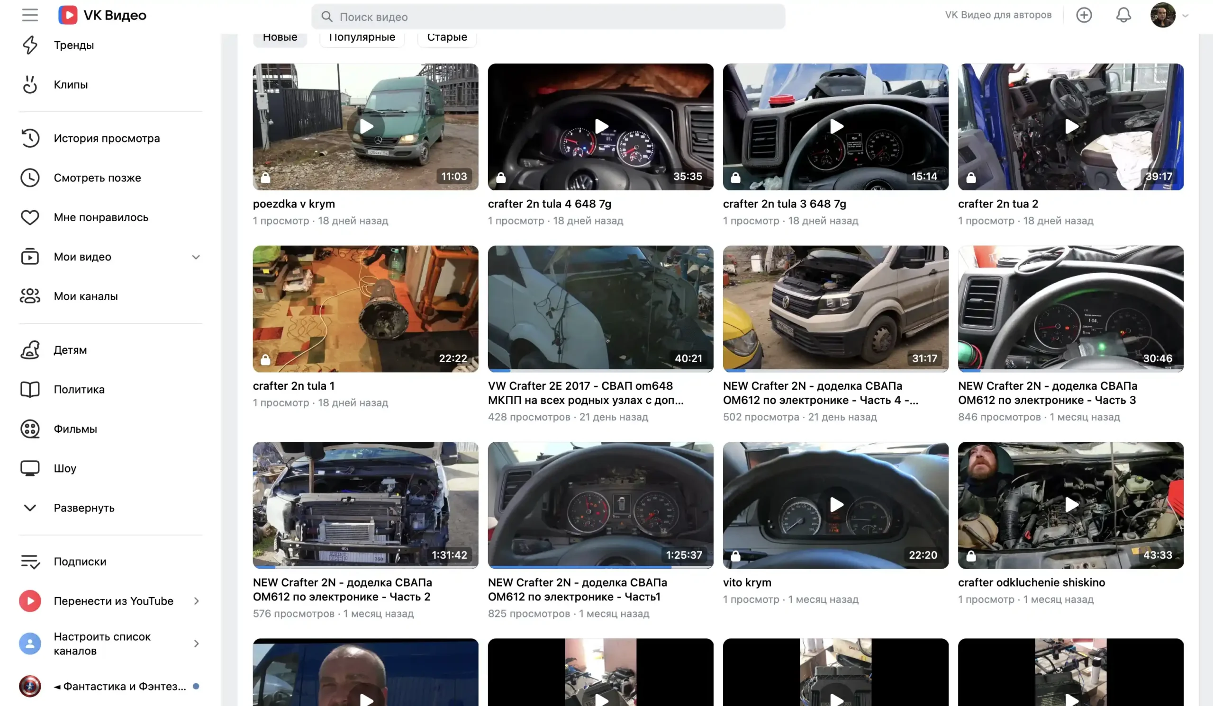Expand Перенести из YouTube arrow
Screen dimensions: 1213x706
(196, 601)
